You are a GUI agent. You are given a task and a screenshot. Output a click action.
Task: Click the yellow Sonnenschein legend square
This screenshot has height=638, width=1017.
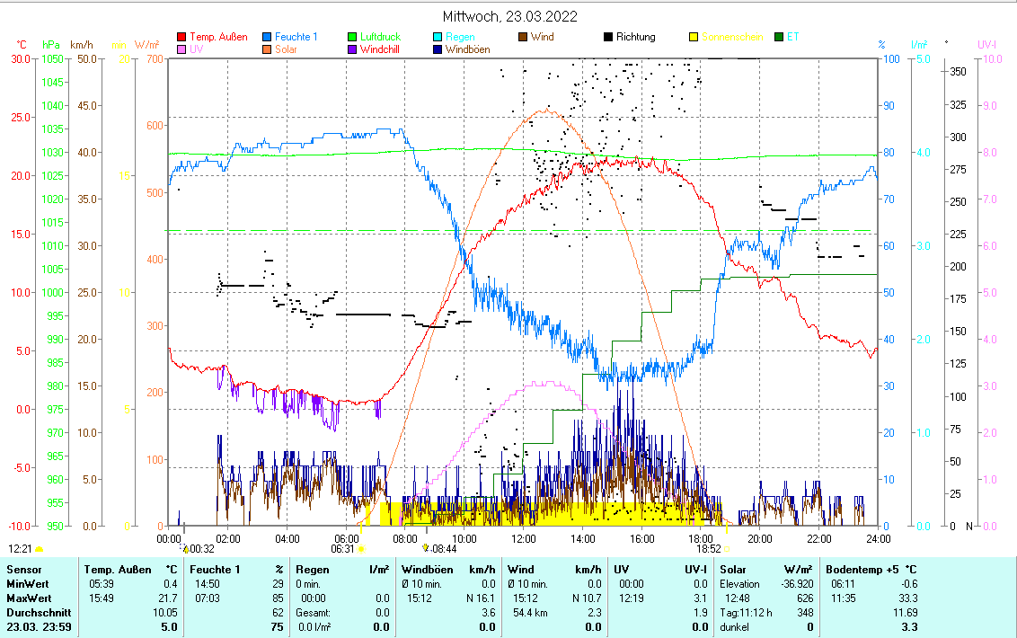(693, 38)
